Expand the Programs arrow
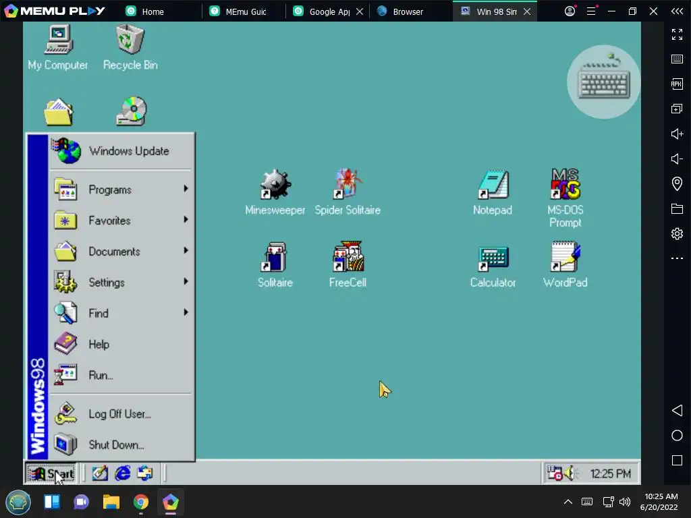This screenshot has height=518, width=691. point(186,189)
